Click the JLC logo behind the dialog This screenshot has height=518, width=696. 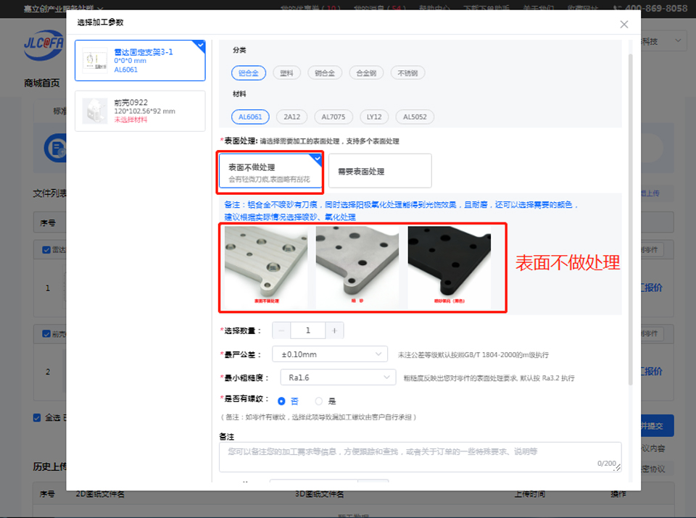pos(43,44)
